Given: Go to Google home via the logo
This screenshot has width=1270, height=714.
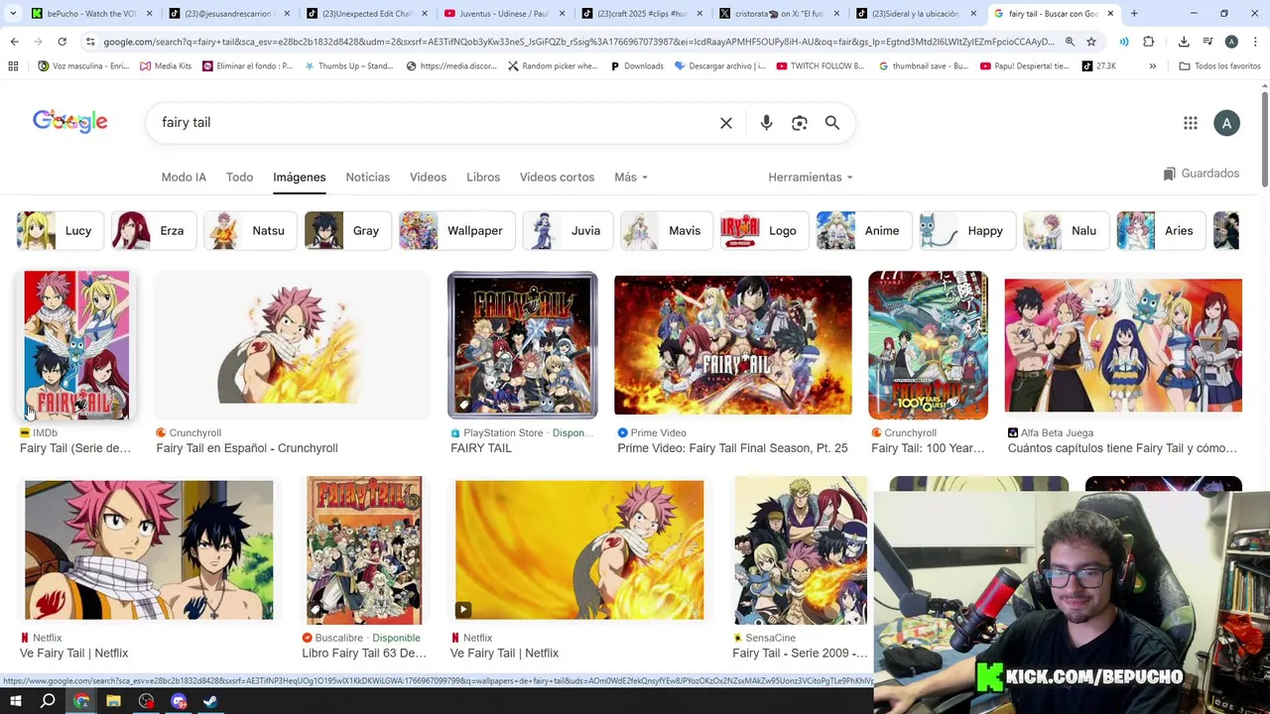Looking at the screenshot, I should click(70, 121).
